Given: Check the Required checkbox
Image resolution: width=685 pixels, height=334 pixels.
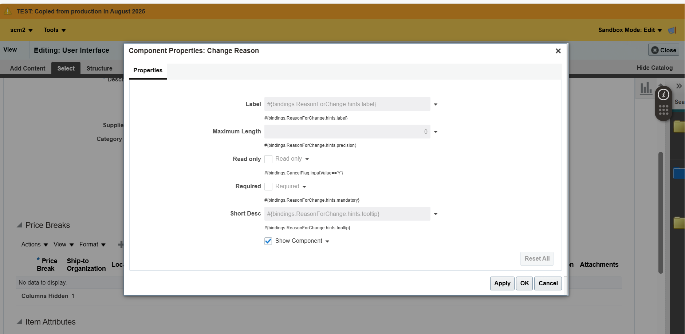Looking at the screenshot, I should coord(269,186).
